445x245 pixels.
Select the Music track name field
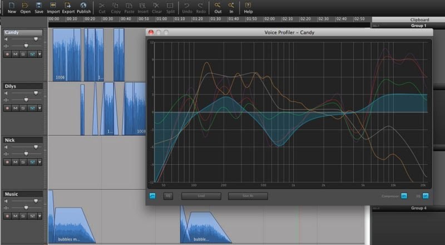click(23, 194)
